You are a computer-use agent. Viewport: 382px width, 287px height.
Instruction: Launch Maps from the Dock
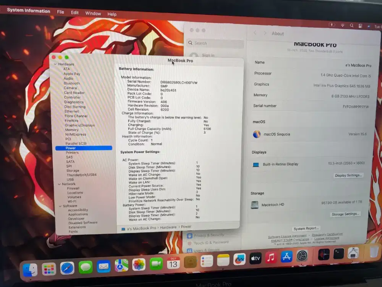coord(121,266)
